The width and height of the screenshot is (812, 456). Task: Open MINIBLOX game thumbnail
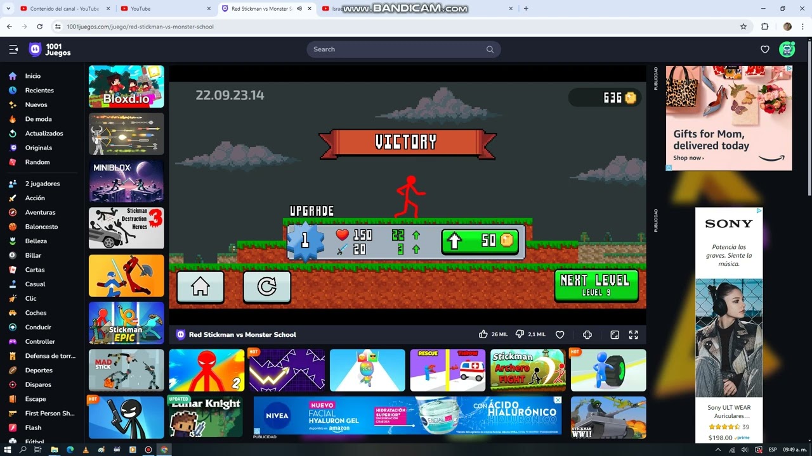(126, 181)
